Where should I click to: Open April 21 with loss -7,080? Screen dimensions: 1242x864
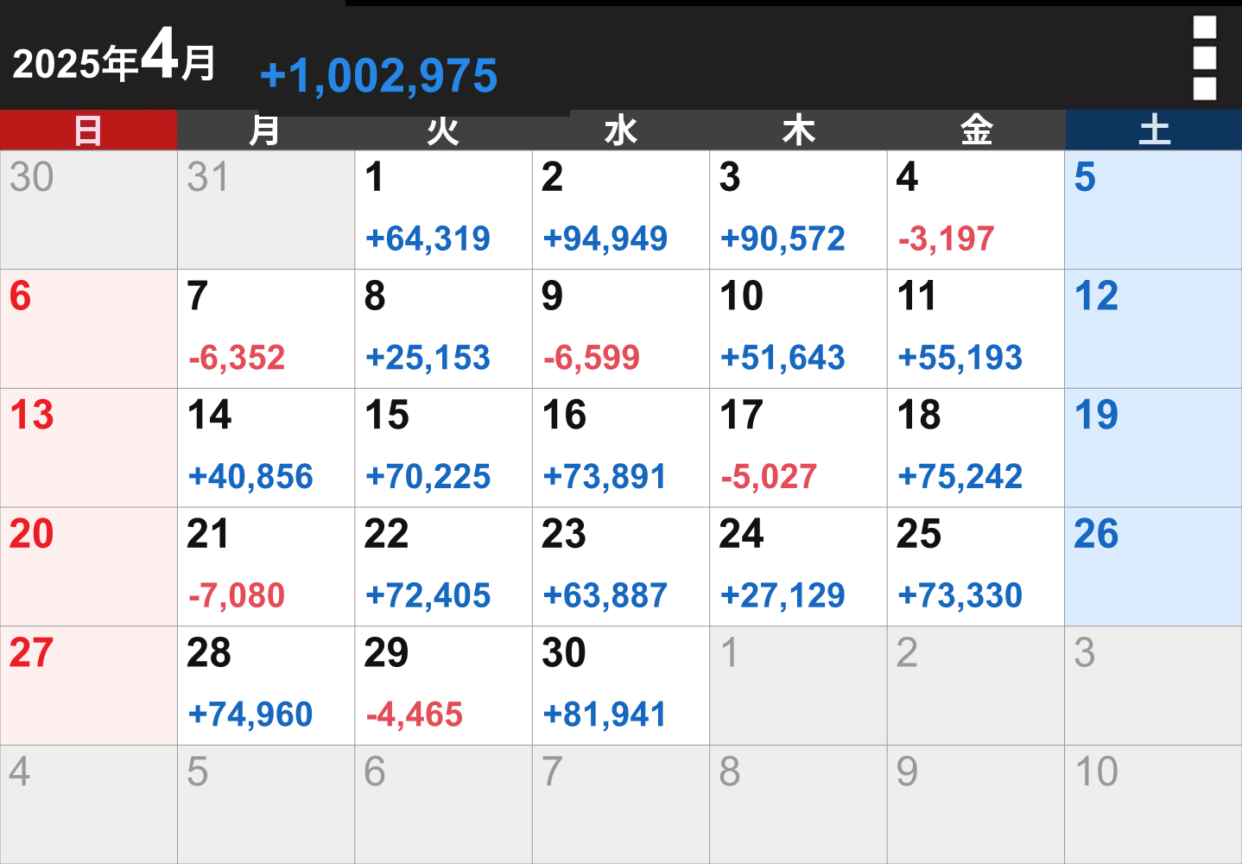[x=266, y=567]
